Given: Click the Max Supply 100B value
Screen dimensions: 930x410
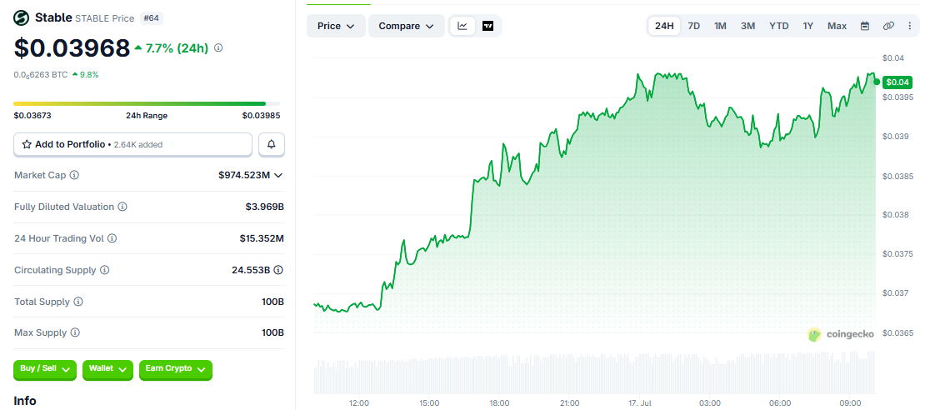Looking at the screenshot, I should pos(272,332).
